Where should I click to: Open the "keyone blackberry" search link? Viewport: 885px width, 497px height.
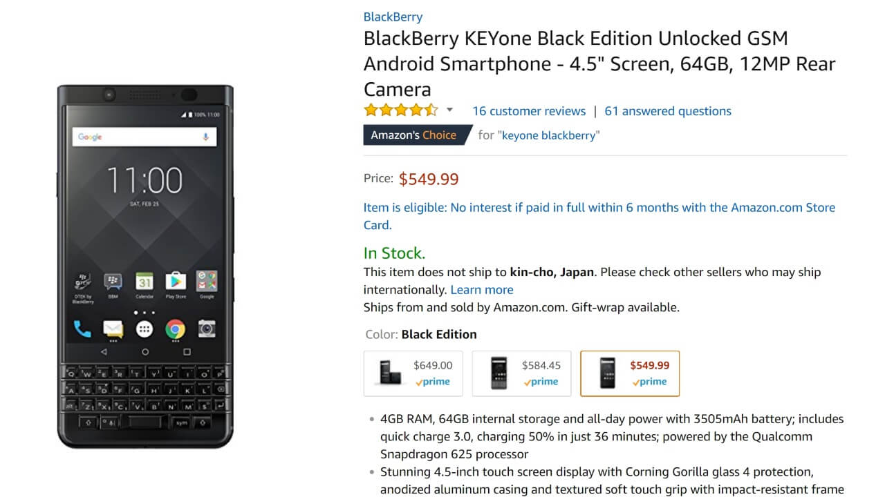[x=548, y=135]
